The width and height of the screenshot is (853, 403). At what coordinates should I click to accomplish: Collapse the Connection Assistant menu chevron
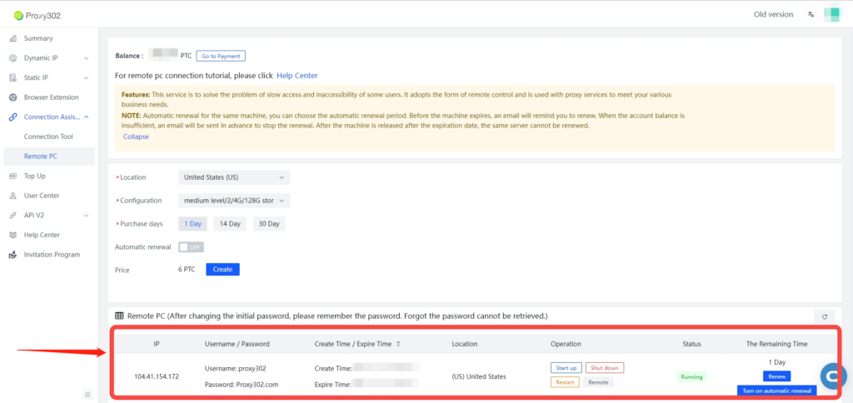point(86,117)
